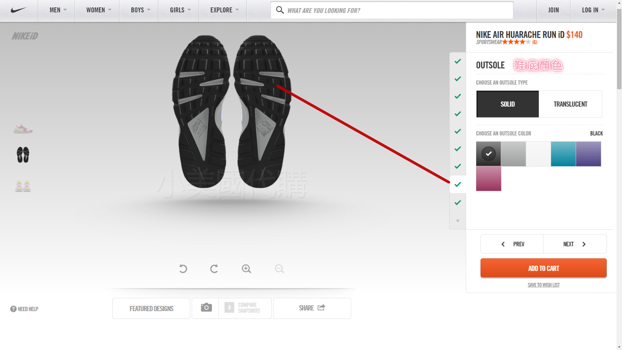The height and width of the screenshot is (350, 622).
Task: Open the MEN menu
Action: click(x=58, y=10)
